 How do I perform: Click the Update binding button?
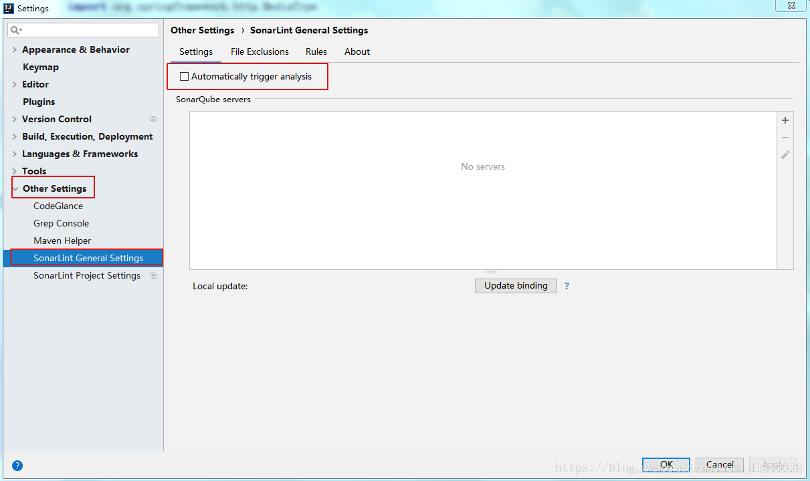516,286
